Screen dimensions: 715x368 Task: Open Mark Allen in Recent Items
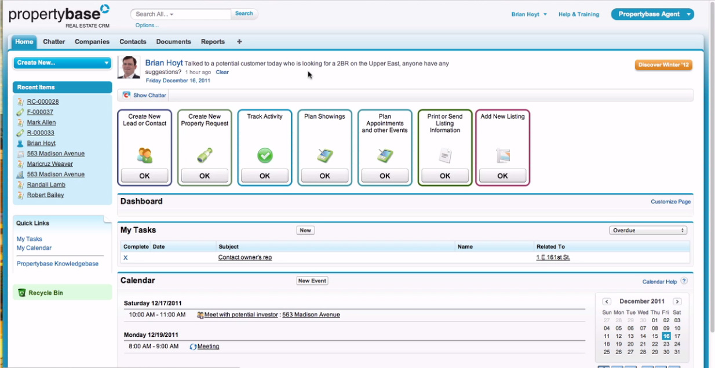point(41,123)
